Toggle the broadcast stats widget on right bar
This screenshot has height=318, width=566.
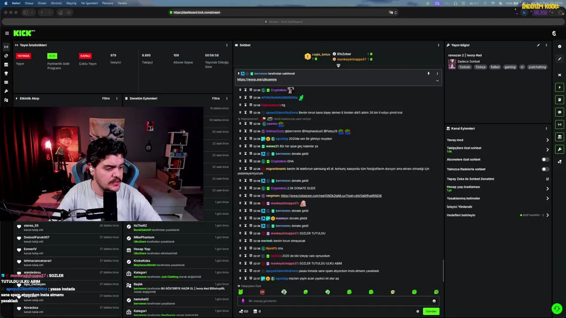pos(560,125)
